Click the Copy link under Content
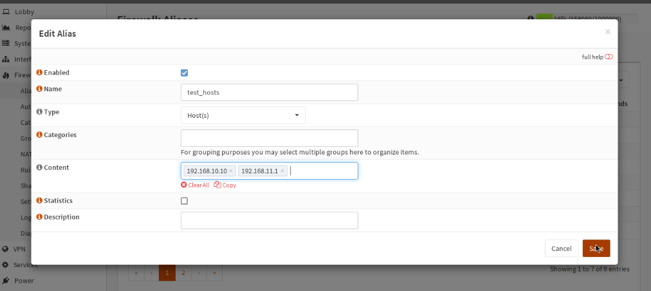This screenshot has width=651, height=291. (225, 185)
